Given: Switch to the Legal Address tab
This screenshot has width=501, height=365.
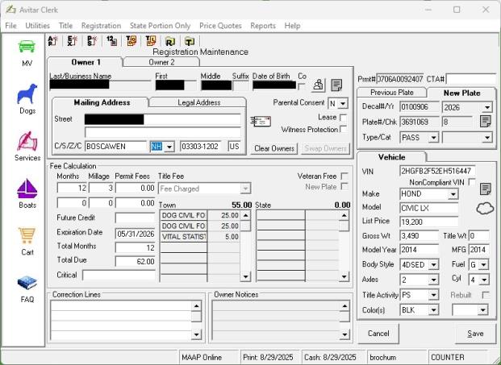Looking at the screenshot, I should pos(198,102).
